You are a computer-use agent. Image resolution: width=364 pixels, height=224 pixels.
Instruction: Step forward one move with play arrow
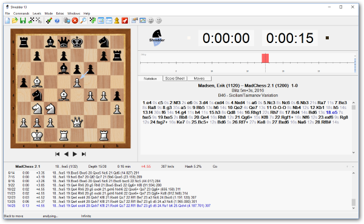point(75,154)
